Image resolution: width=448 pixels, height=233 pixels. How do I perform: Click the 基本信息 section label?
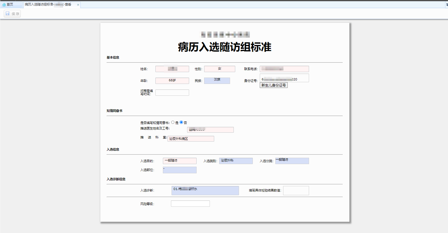click(113, 57)
